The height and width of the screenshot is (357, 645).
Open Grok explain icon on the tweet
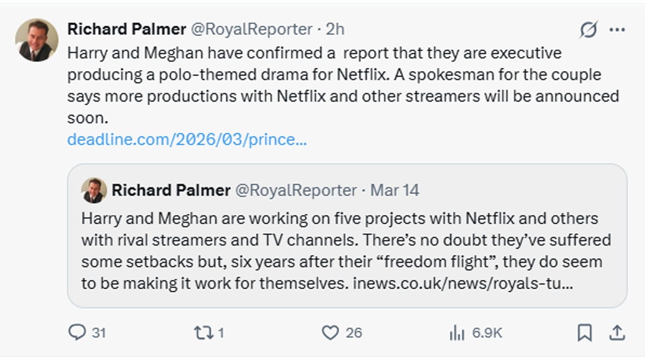[589, 31]
